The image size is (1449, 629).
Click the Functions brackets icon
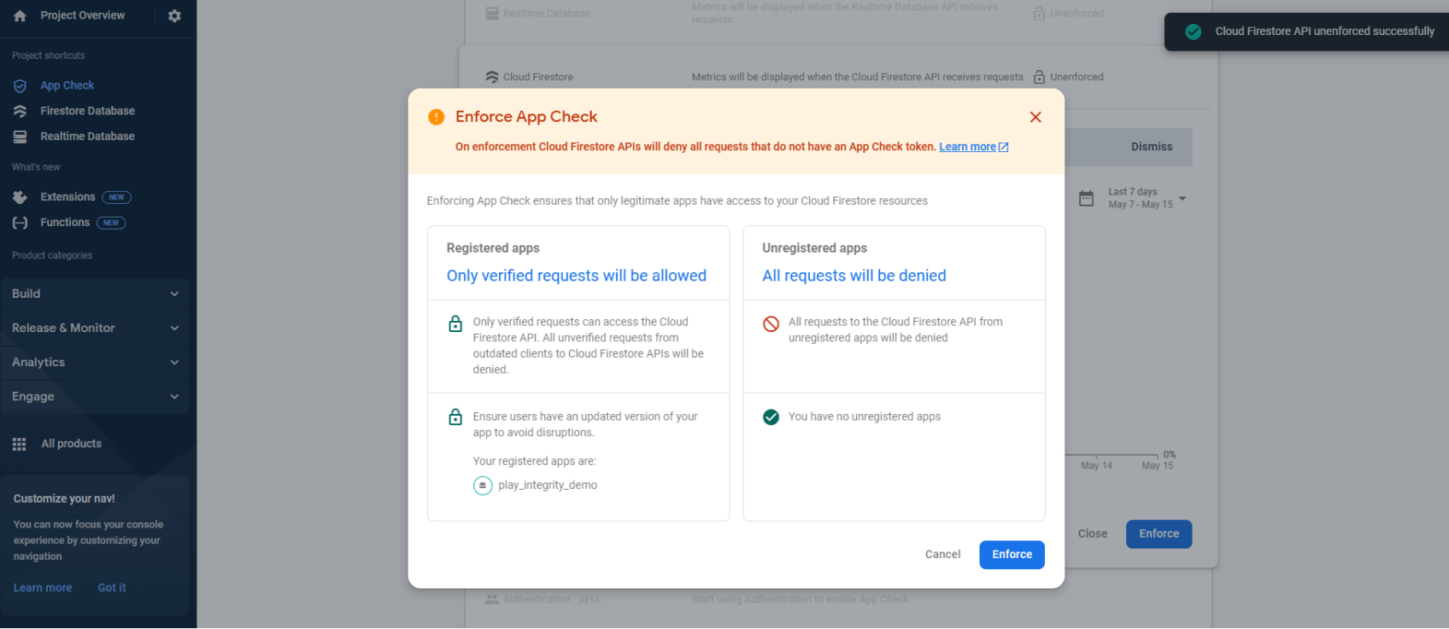(21, 223)
